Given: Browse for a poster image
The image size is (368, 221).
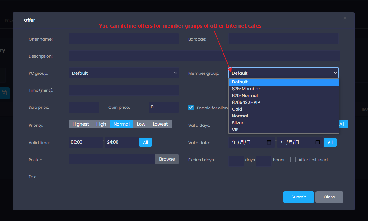Looking at the screenshot, I should click(x=167, y=159).
